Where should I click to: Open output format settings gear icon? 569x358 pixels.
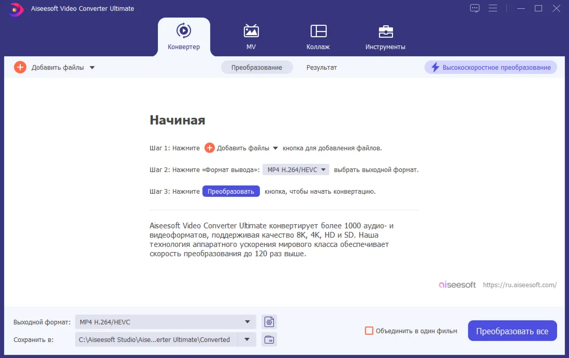coord(269,322)
